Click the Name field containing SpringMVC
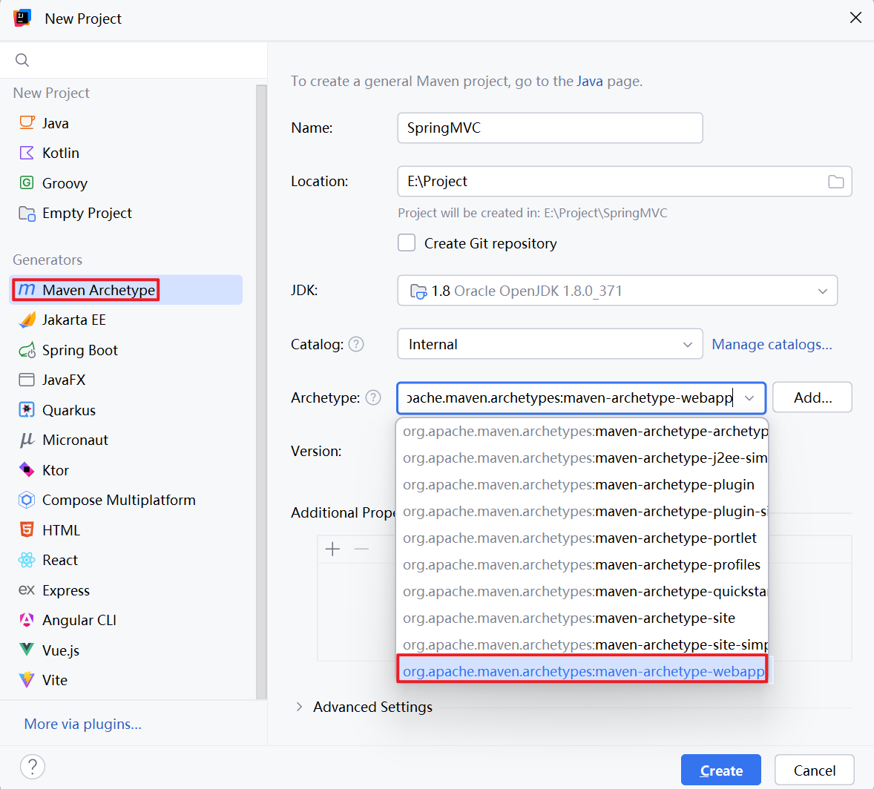 550,128
